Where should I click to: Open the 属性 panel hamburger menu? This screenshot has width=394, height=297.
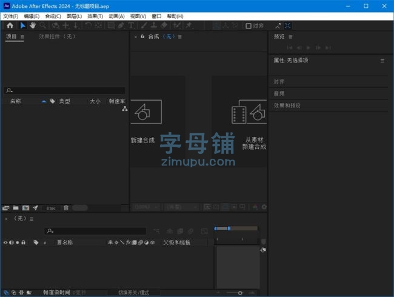[x=382, y=61]
